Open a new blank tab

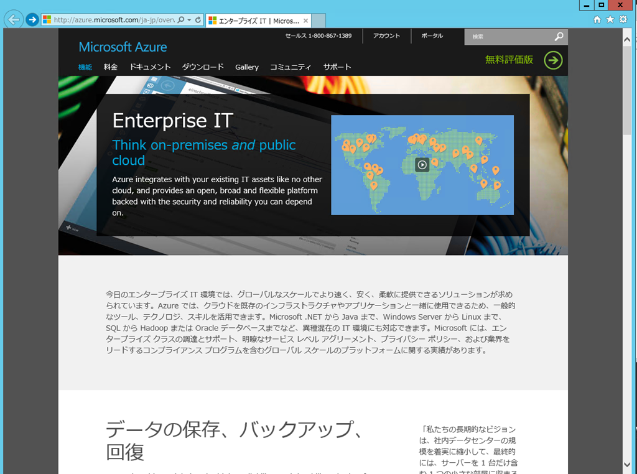(318, 21)
